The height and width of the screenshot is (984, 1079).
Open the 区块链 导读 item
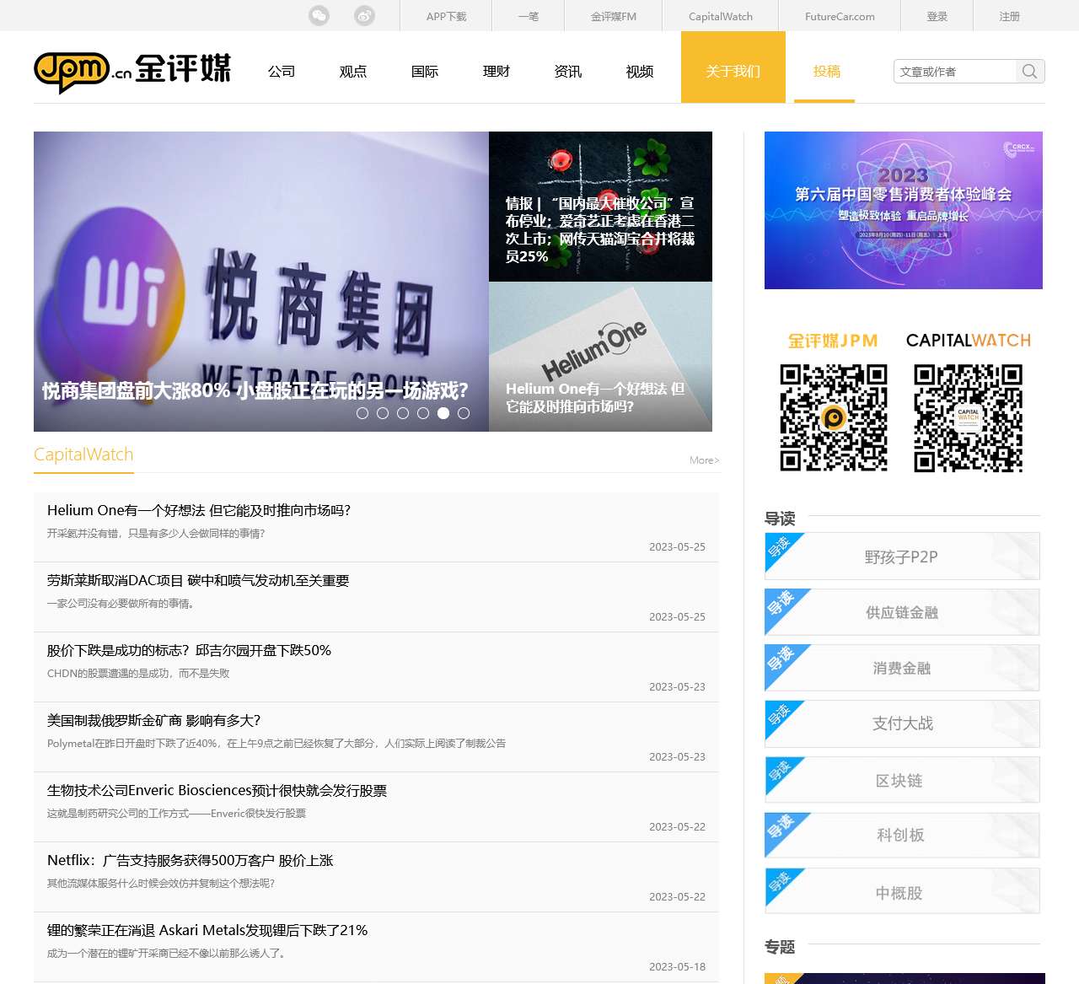[x=901, y=780]
